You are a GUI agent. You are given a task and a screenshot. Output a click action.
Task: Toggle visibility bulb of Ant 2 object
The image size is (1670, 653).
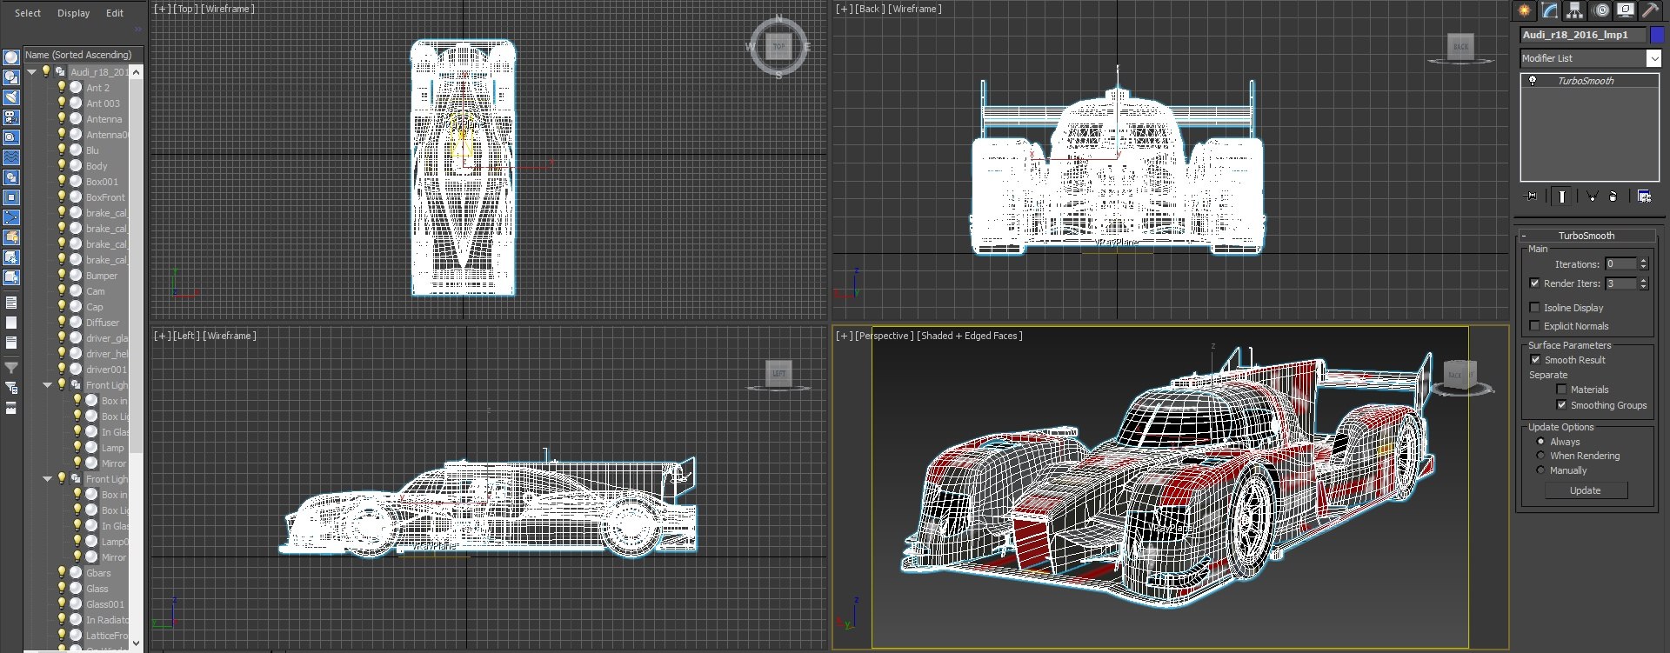click(x=62, y=87)
